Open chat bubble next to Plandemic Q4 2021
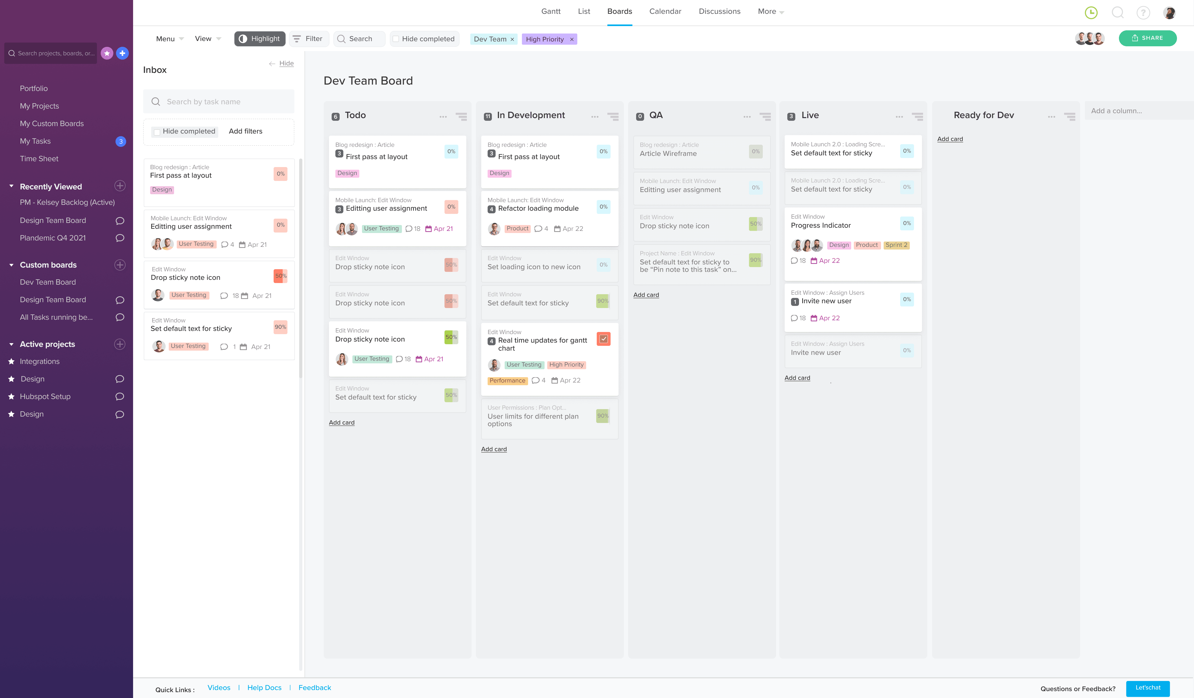The width and height of the screenshot is (1194, 698). pyautogui.click(x=120, y=238)
